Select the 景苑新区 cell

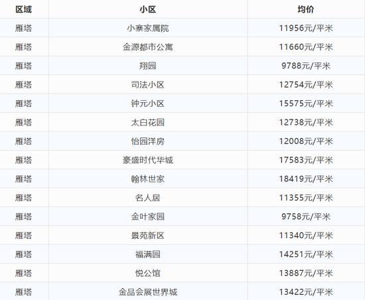[148, 236]
